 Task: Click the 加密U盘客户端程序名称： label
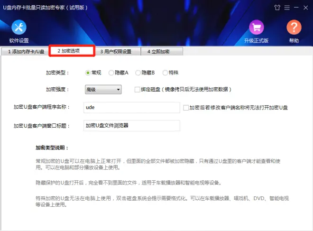(x=42, y=107)
